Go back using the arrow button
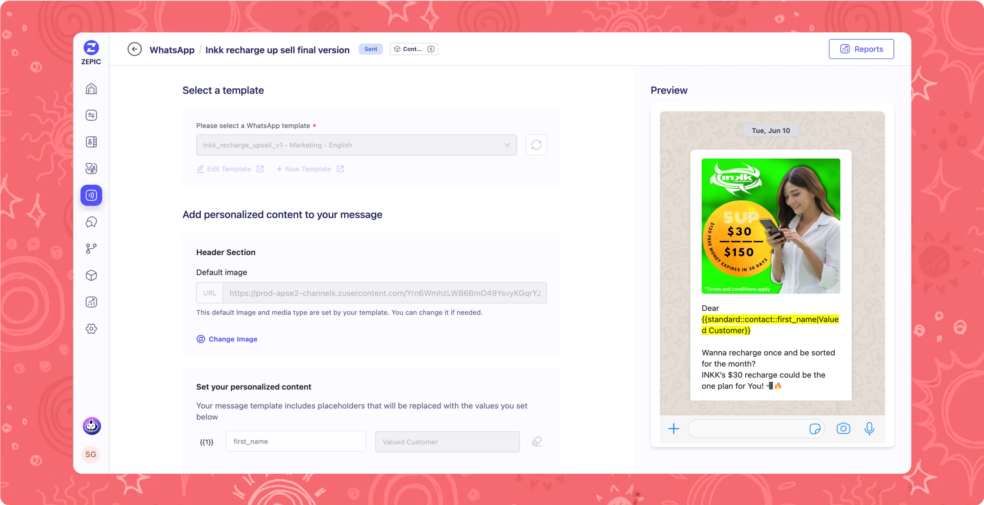The width and height of the screenshot is (984, 505). 134,49
